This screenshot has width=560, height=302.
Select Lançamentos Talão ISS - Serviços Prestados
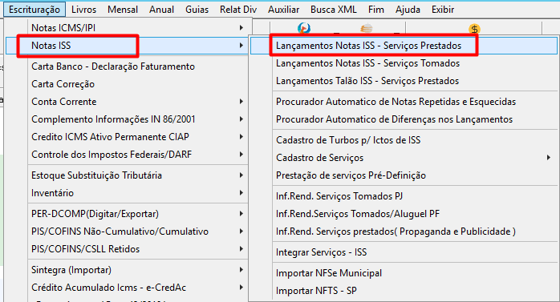[404, 81]
